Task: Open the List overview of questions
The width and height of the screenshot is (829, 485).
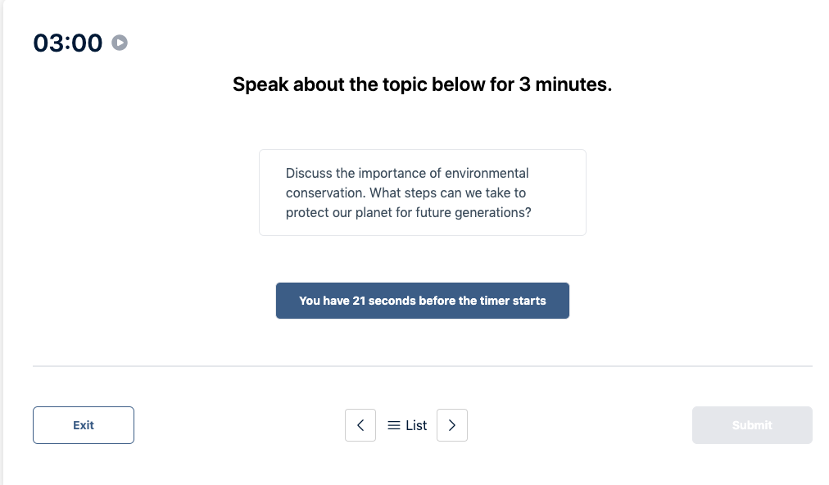Action: click(x=405, y=425)
